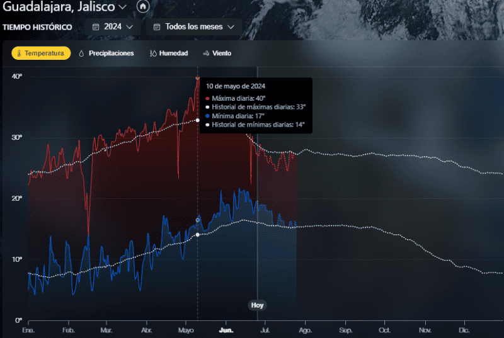Click the humidity droplets icon beside Humedad
This screenshot has height=338, width=504.
coord(152,54)
